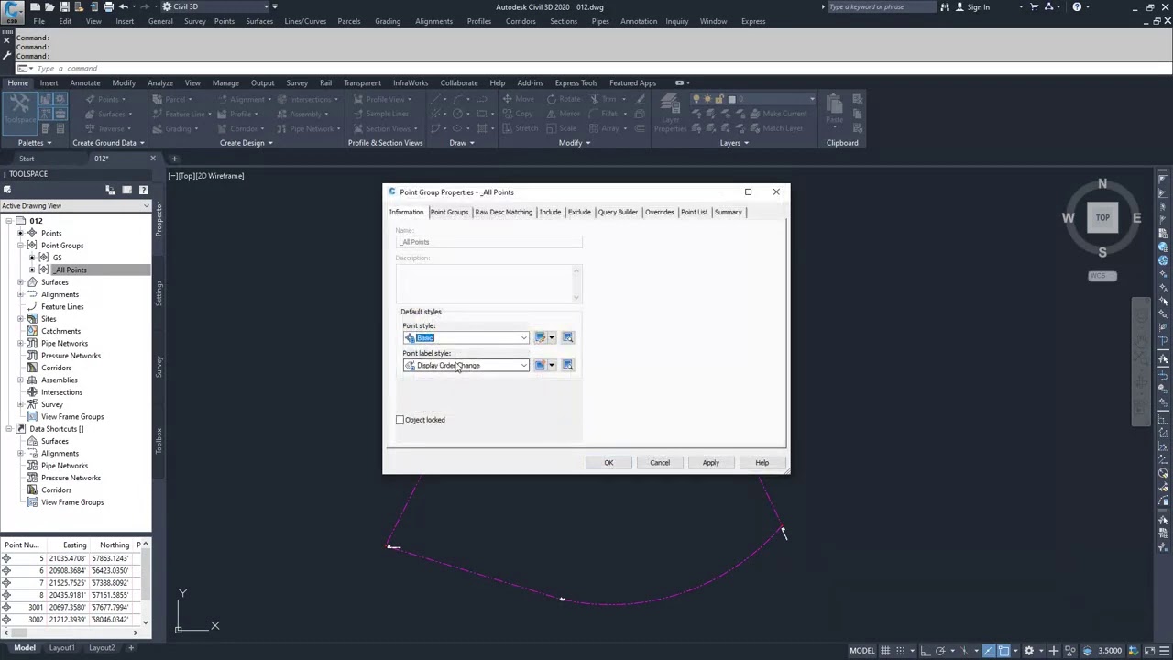1173x660 pixels.
Task: Collapse the Point Groups tree node
Action: tap(20, 246)
